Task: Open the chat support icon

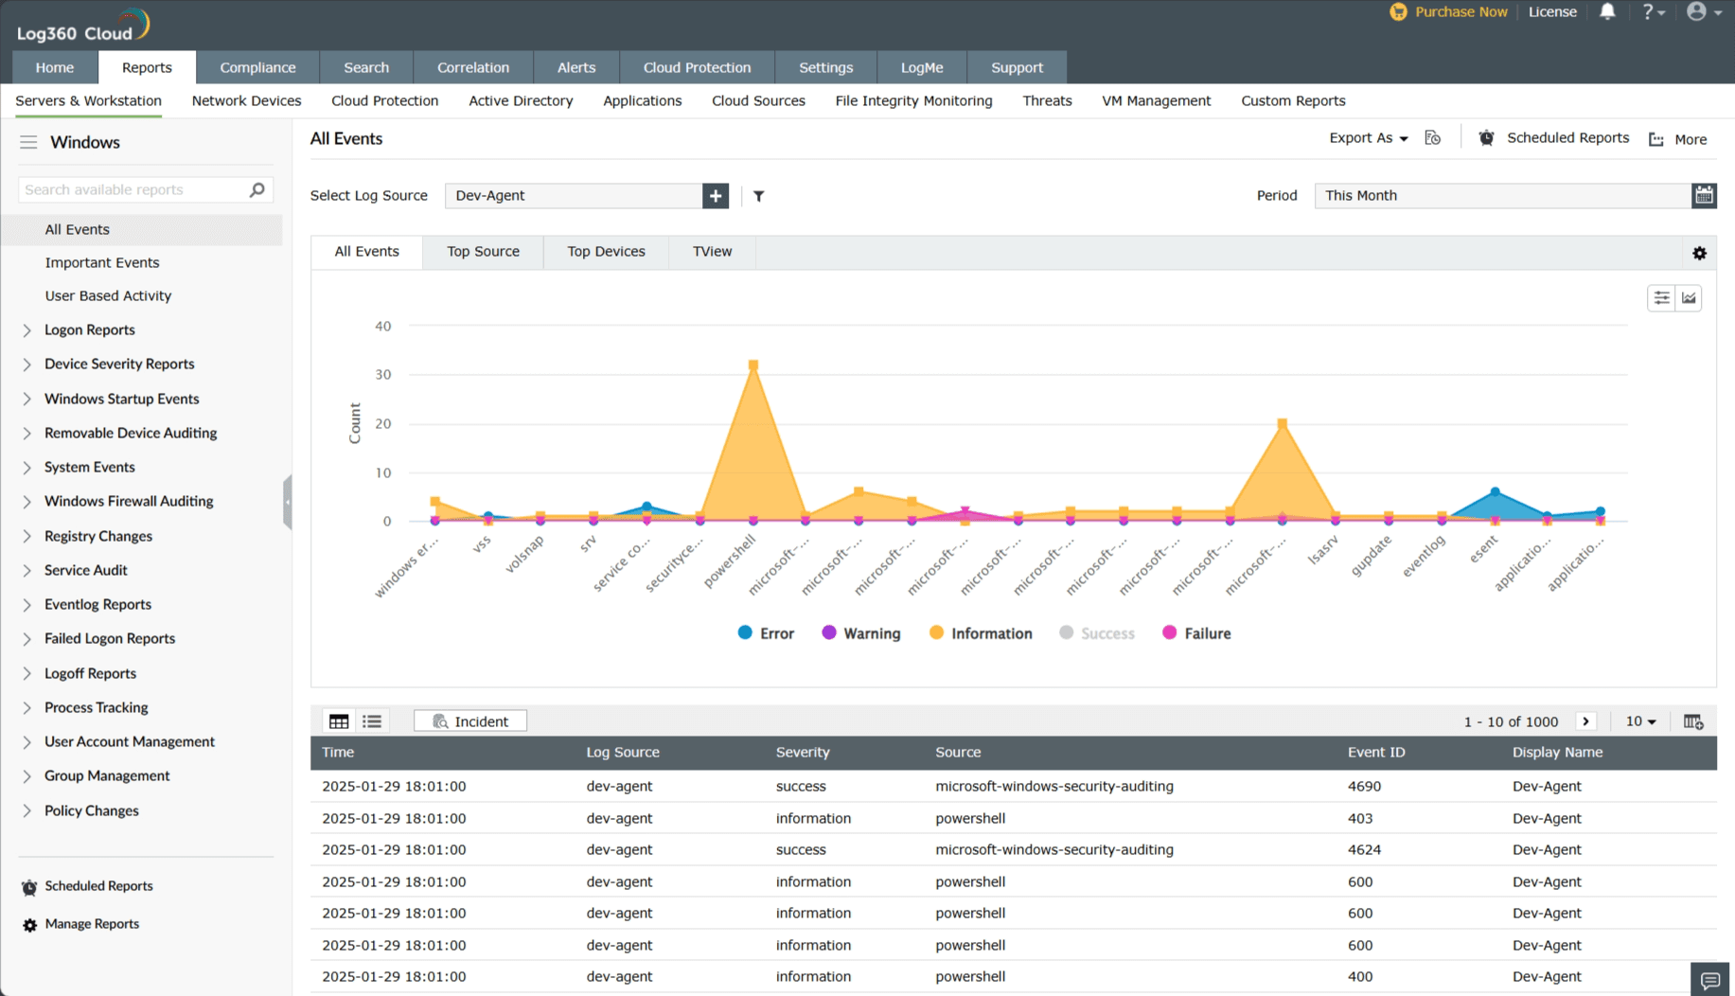Action: coord(1709,980)
